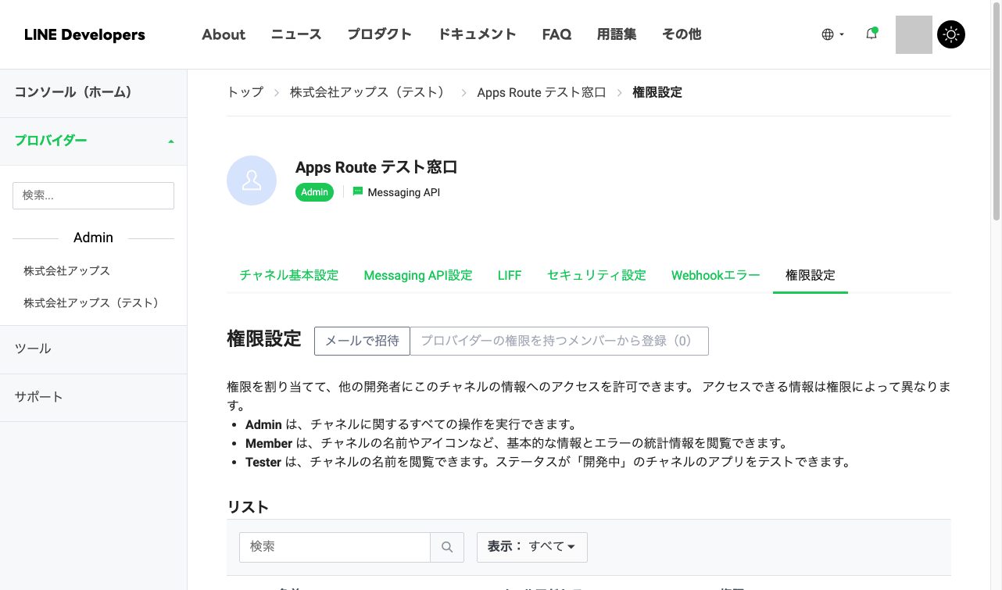Open the user profile avatar menu
Screen dimensions: 1002x590
click(x=914, y=34)
